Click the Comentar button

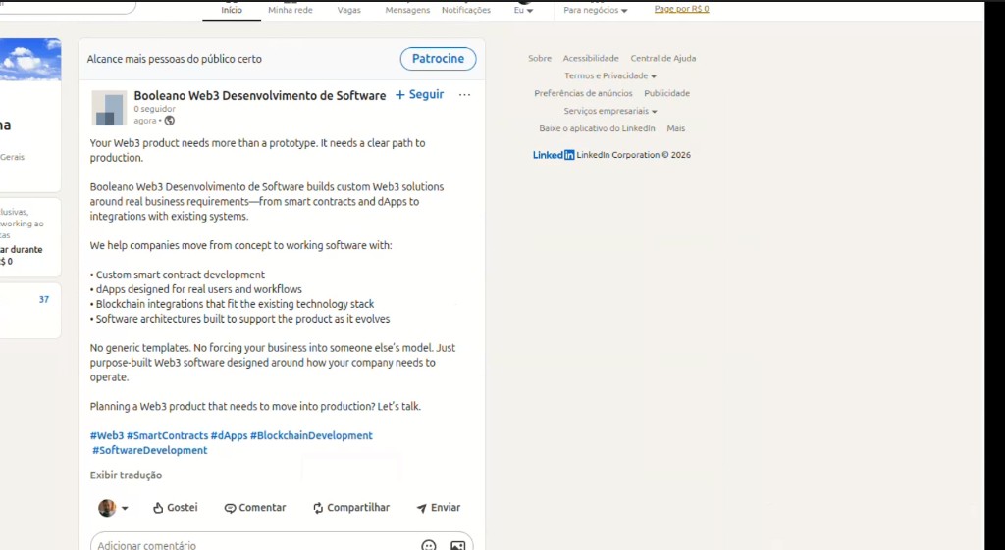tap(254, 508)
